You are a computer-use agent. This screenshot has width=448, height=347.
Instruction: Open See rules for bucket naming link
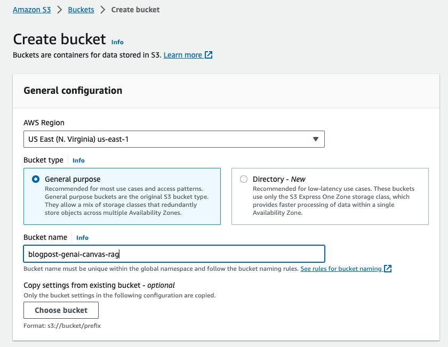tap(341, 269)
